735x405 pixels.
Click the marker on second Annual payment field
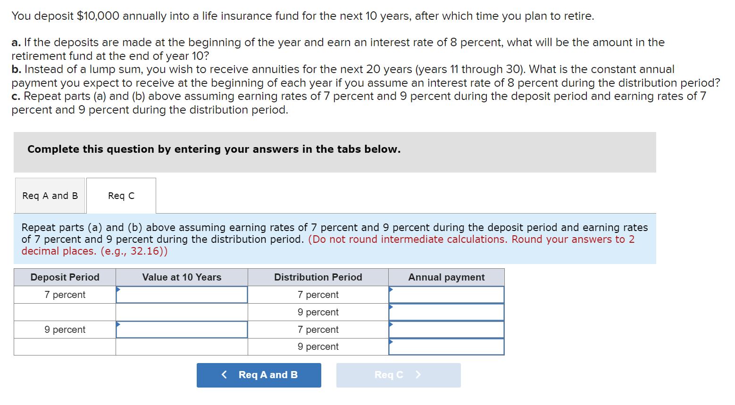click(x=390, y=306)
